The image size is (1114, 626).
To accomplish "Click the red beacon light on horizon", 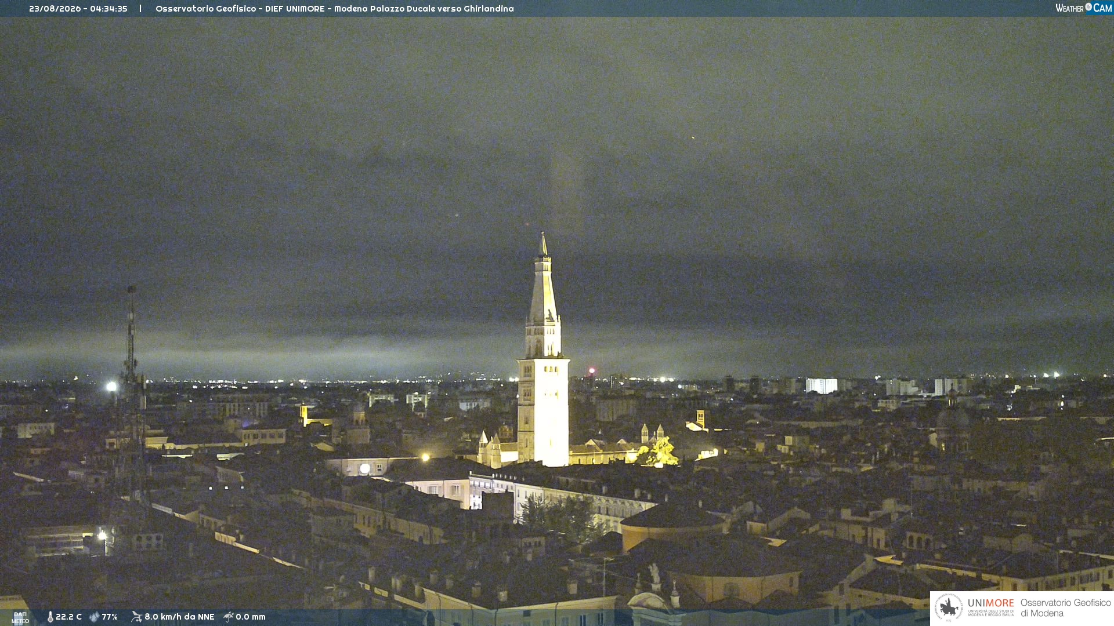I will [x=592, y=370].
